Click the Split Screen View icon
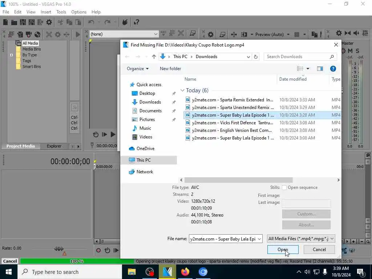The height and width of the screenshot is (279, 372). pos(244,35)
